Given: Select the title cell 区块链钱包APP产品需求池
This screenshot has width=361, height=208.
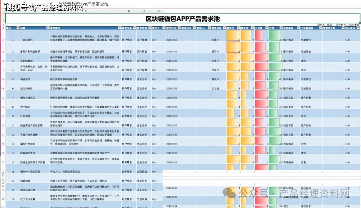Looking at the screenshot, I should coord(183,19).
